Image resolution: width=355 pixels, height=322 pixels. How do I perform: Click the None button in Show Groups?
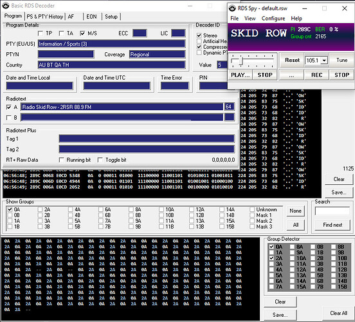[x=295, y=211]
